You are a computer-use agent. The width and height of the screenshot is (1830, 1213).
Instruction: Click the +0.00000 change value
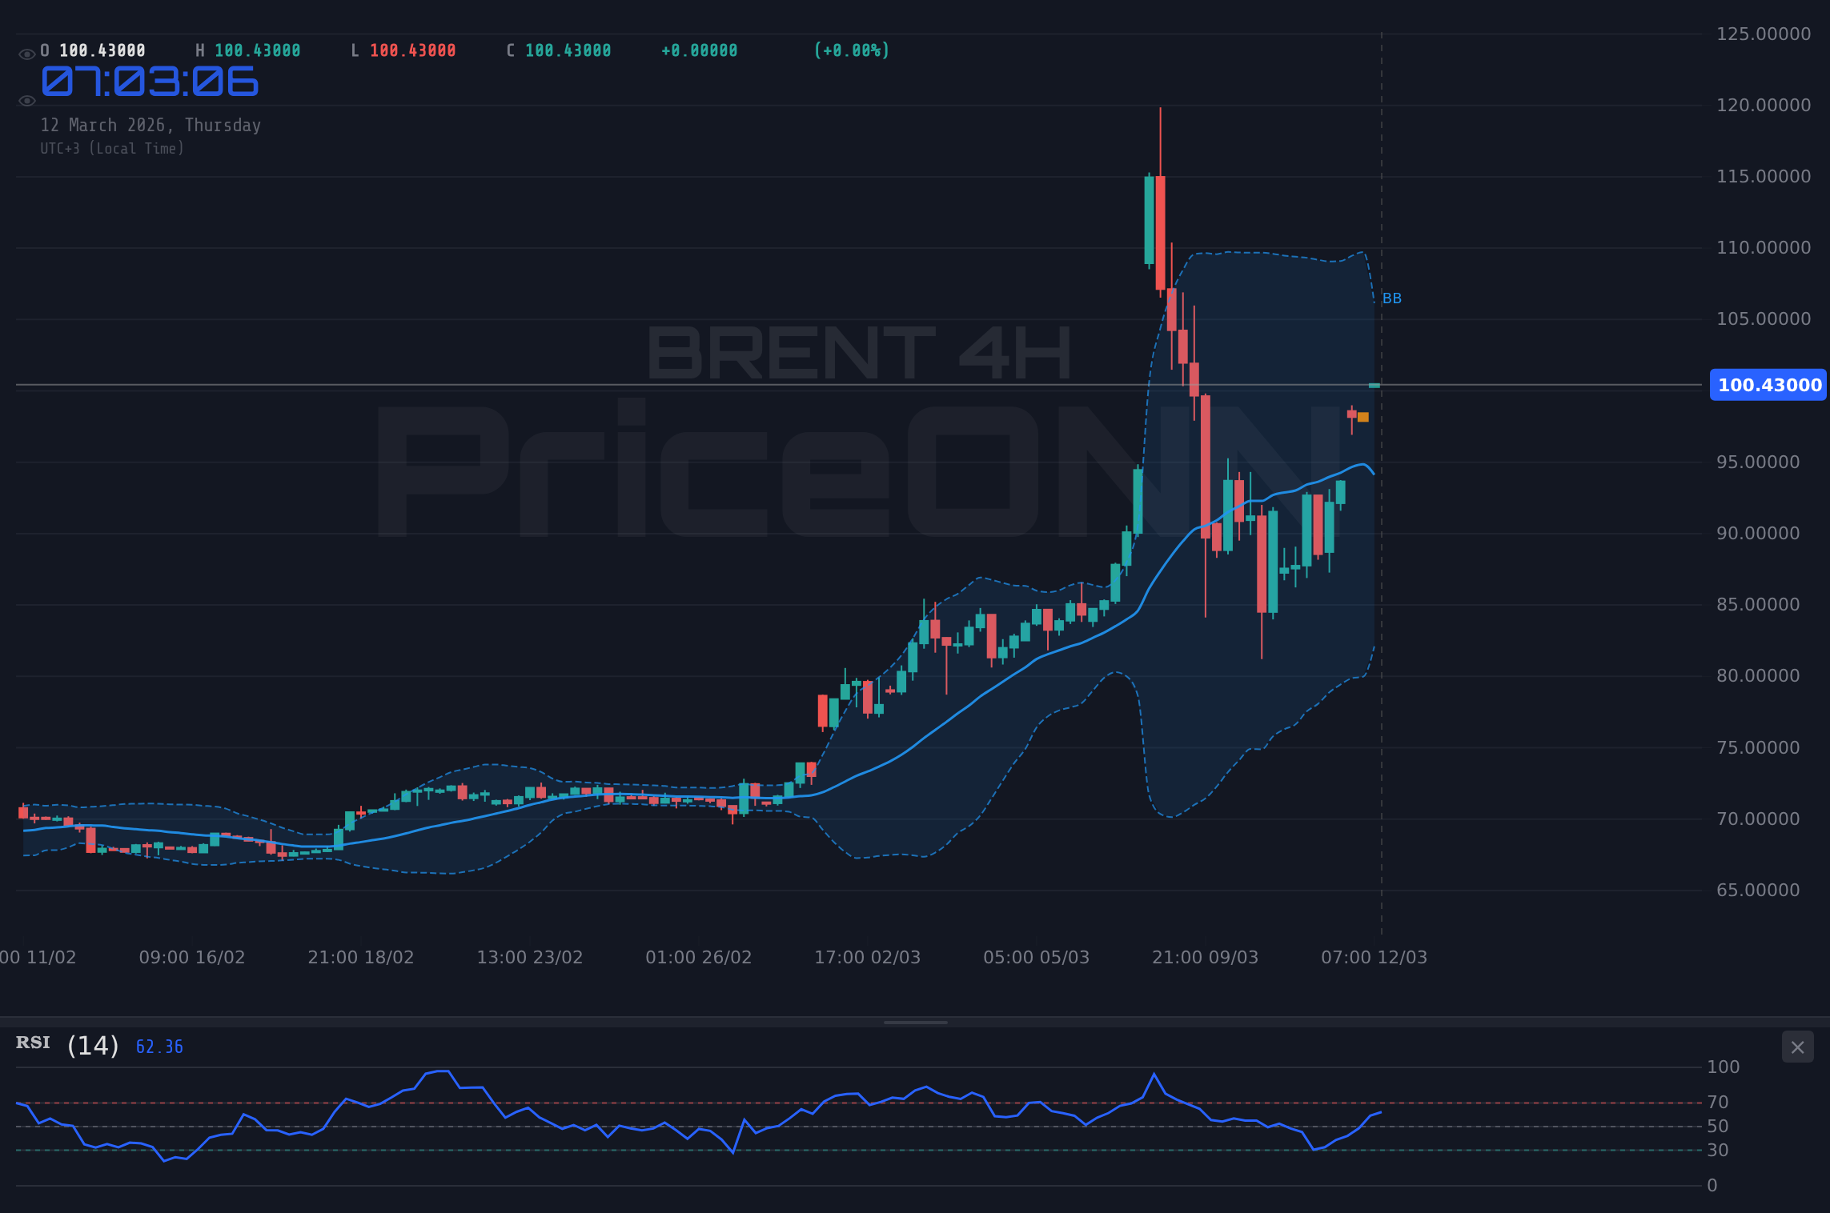pyautogui.click(x=699, y=50)
